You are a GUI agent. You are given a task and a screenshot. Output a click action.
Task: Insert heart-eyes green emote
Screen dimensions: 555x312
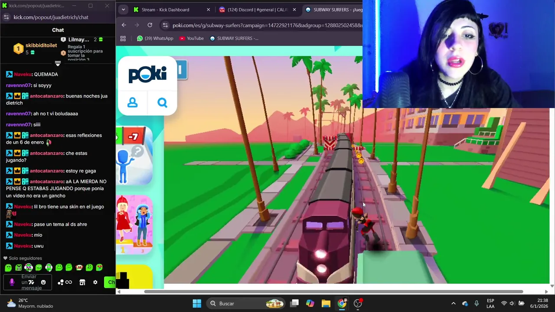(99, 268)
